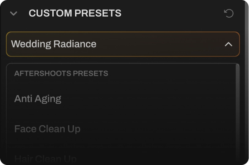Click the panel's right edge scrollbar
Image resolution: width=249 pixels, height=165 pixels.
[x=247, y=82]
